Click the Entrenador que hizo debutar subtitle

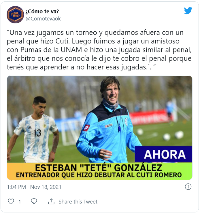click(x=99, y=175)
